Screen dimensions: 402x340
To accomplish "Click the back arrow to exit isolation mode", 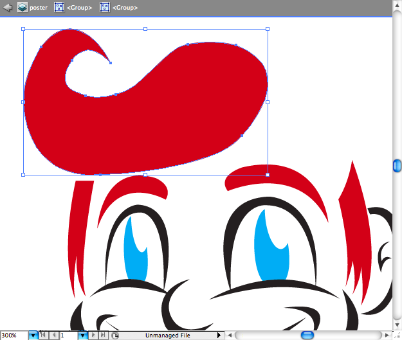I will [8, 7].
